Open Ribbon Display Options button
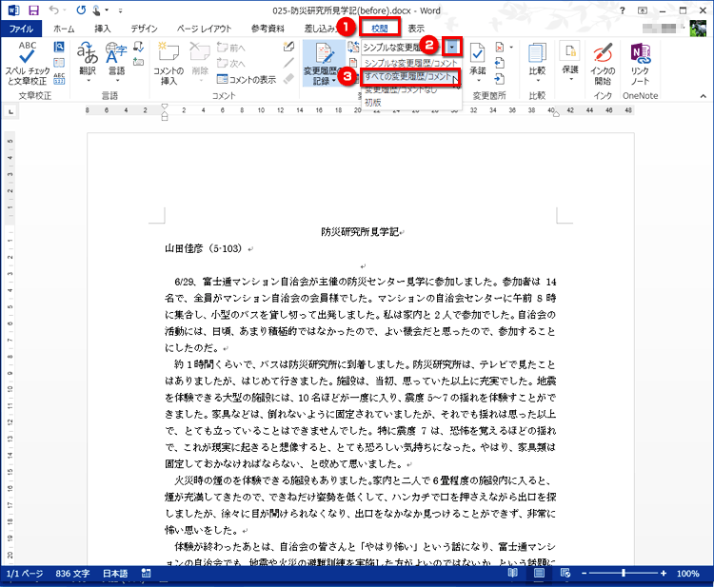Screen dimensions: 714x587 [x=643, y=10]
